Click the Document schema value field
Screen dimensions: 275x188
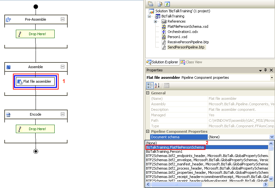(238, 137)
